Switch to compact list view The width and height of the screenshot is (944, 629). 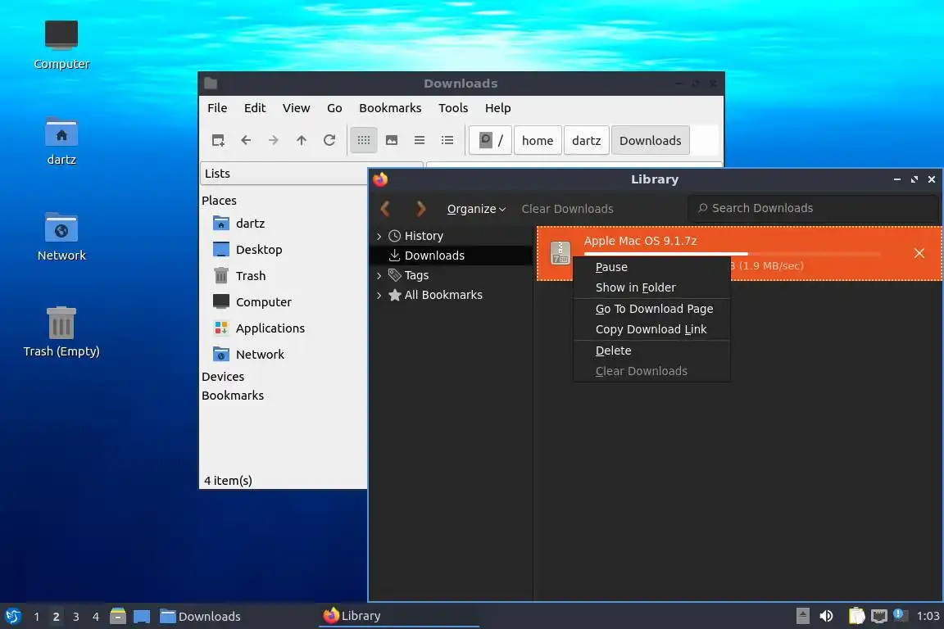tap(420, 140)
